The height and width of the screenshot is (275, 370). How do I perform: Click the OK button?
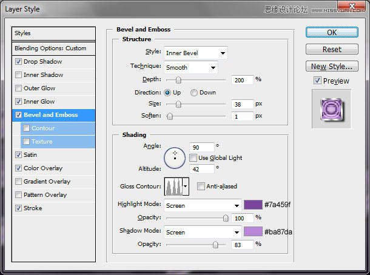[332, 33]
